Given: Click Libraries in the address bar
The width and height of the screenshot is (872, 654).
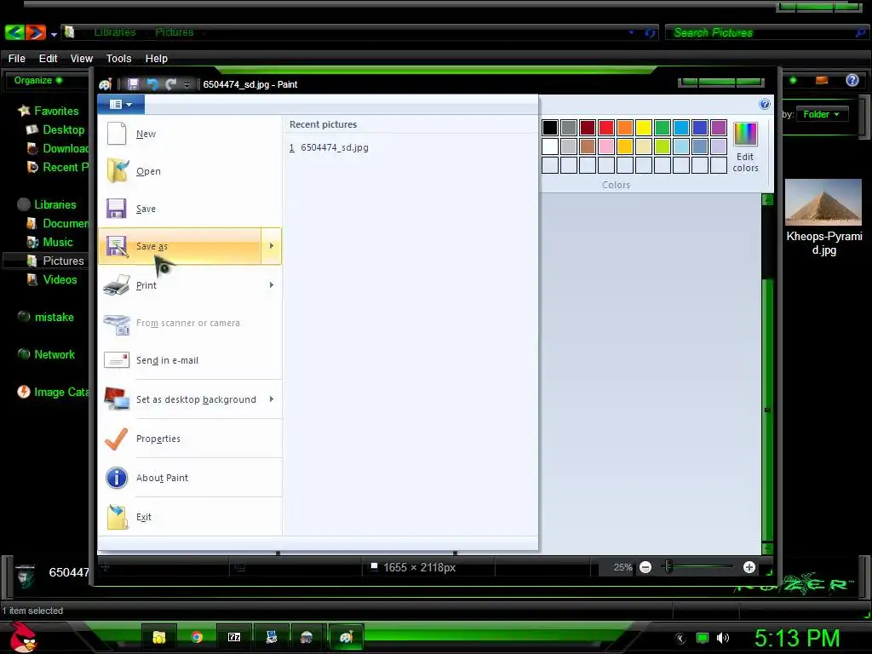Looking at the screenshot, I should [115, 32].
